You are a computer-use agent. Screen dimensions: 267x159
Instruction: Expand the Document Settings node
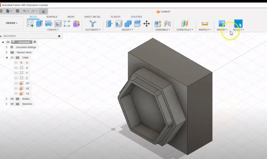[x=7, y=47]
